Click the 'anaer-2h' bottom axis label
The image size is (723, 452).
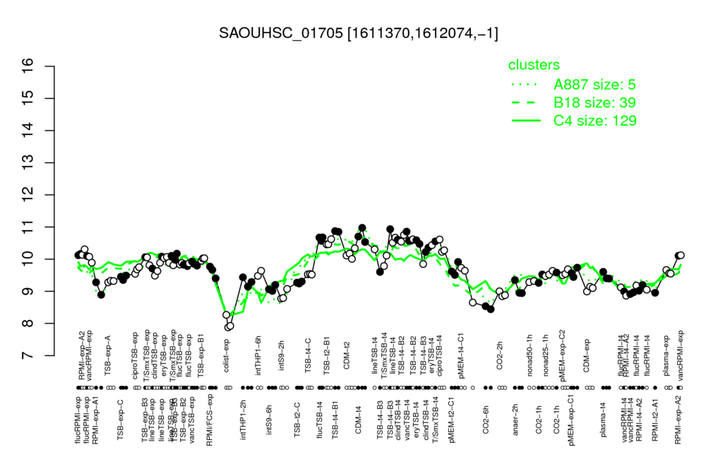point(515,419)
